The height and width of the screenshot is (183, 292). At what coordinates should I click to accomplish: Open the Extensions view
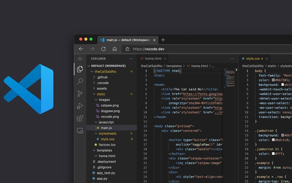pyautogui.click(x=80, y=118)
